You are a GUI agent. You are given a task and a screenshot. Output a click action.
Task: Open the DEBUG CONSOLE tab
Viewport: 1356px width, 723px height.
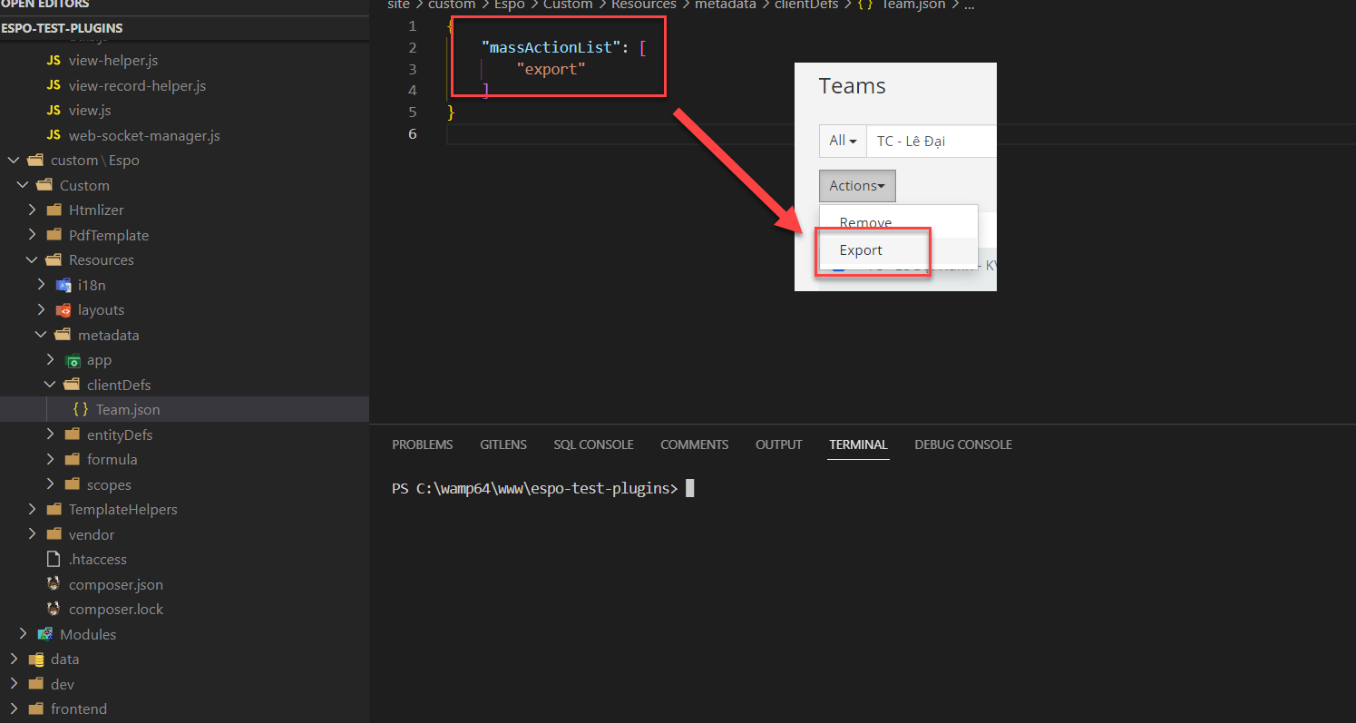[962, 445]
